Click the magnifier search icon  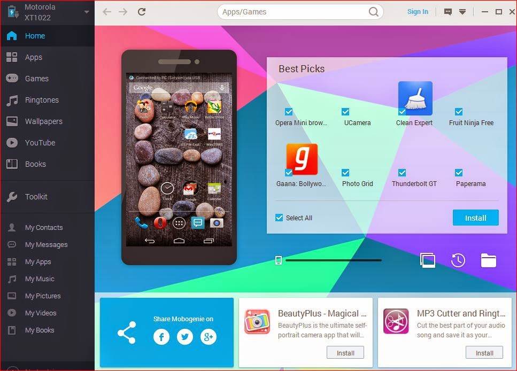373,12
